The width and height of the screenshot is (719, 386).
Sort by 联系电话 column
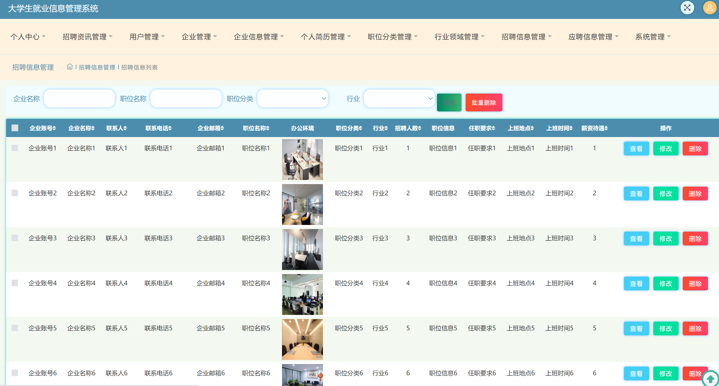click(158, 128)
